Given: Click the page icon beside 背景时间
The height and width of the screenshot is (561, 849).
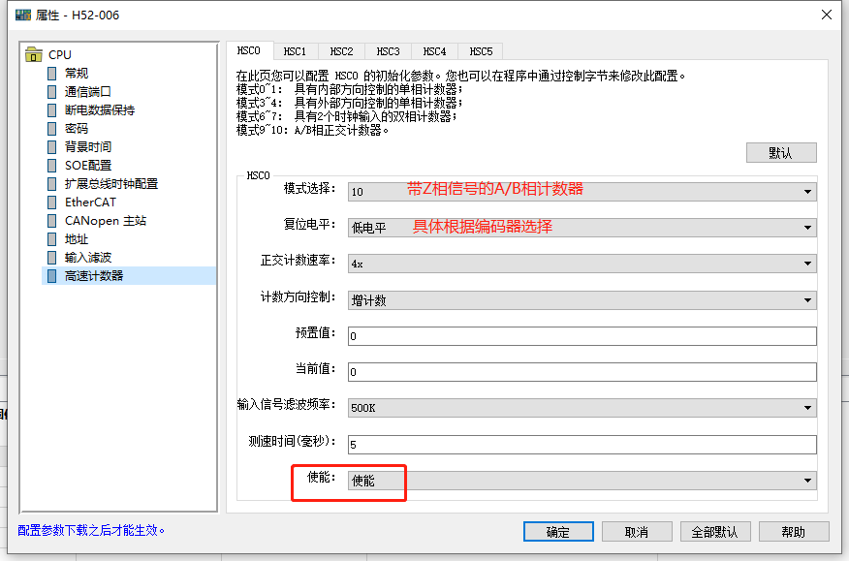Looking at the screenshot, I should coord(52,146).
